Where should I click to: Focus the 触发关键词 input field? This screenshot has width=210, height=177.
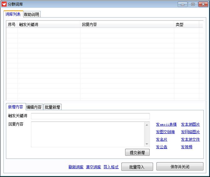(x=90, y=116)
